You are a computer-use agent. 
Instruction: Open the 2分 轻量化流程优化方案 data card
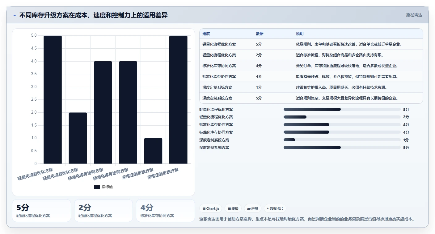(103, 211)
